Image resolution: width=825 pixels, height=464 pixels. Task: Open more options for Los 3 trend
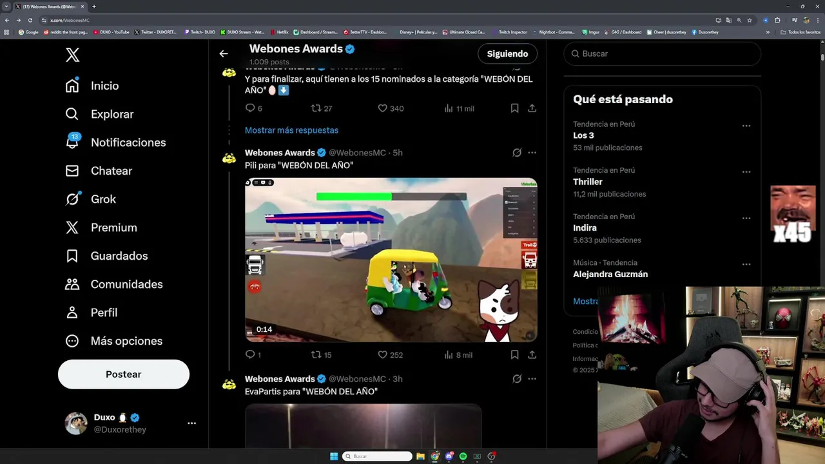pyautogui.click(x=746, y=126)
